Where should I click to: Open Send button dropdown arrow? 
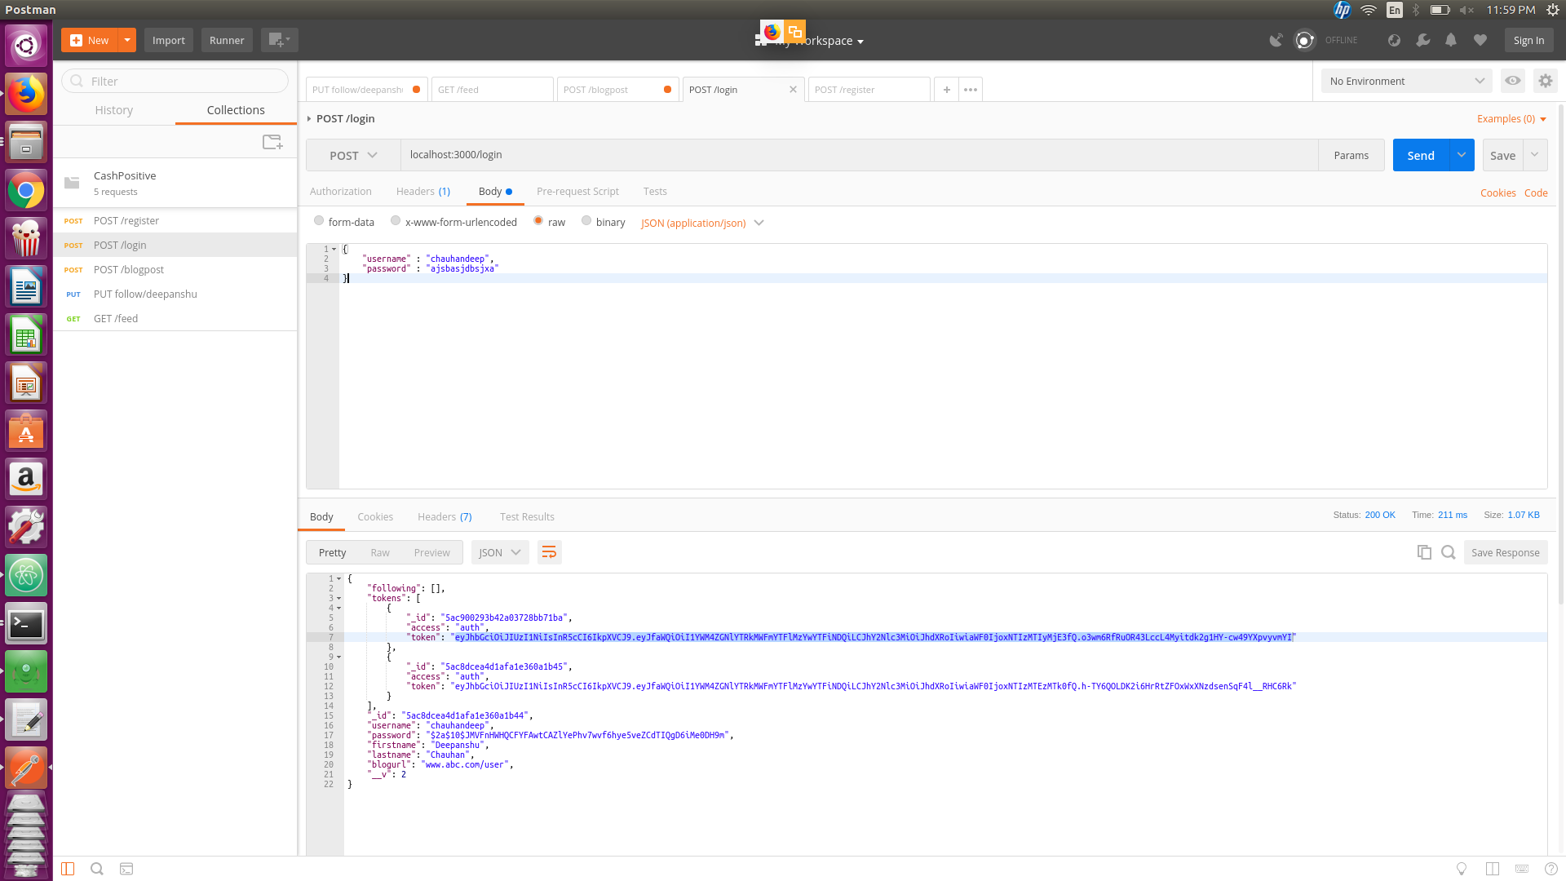[x=1462, y=155]
